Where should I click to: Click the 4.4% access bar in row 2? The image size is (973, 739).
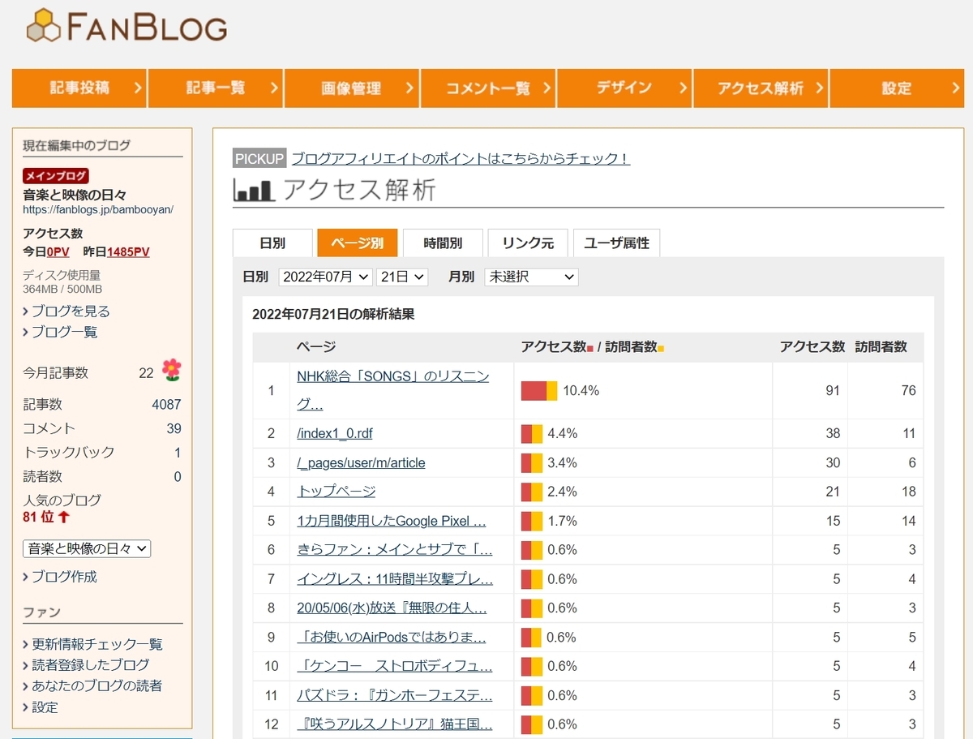click(532, 433)
